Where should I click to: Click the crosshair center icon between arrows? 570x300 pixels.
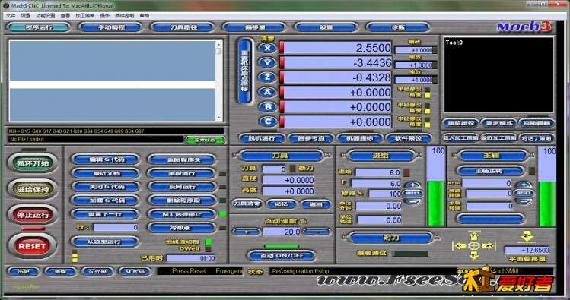(x=474, y=246)
